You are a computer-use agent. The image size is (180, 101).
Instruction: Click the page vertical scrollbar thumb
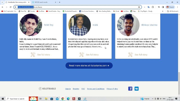[179, 84]
